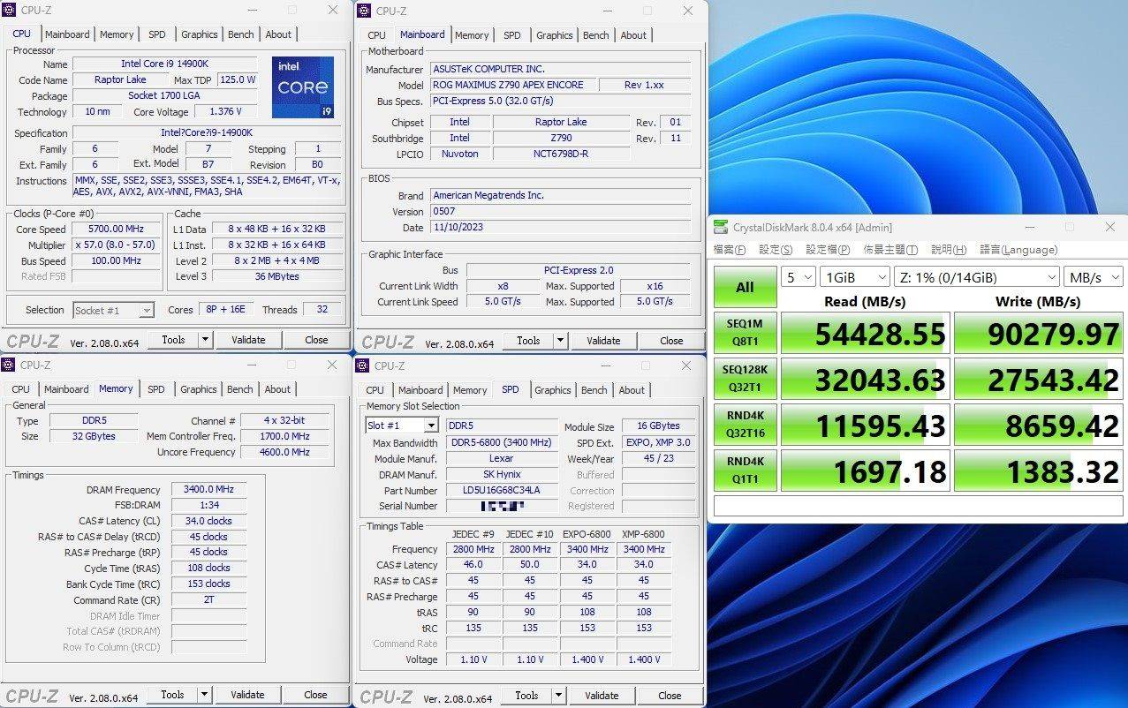Click Validate in the SPD window
1128x708 pixels.
(x=602, y=695)
